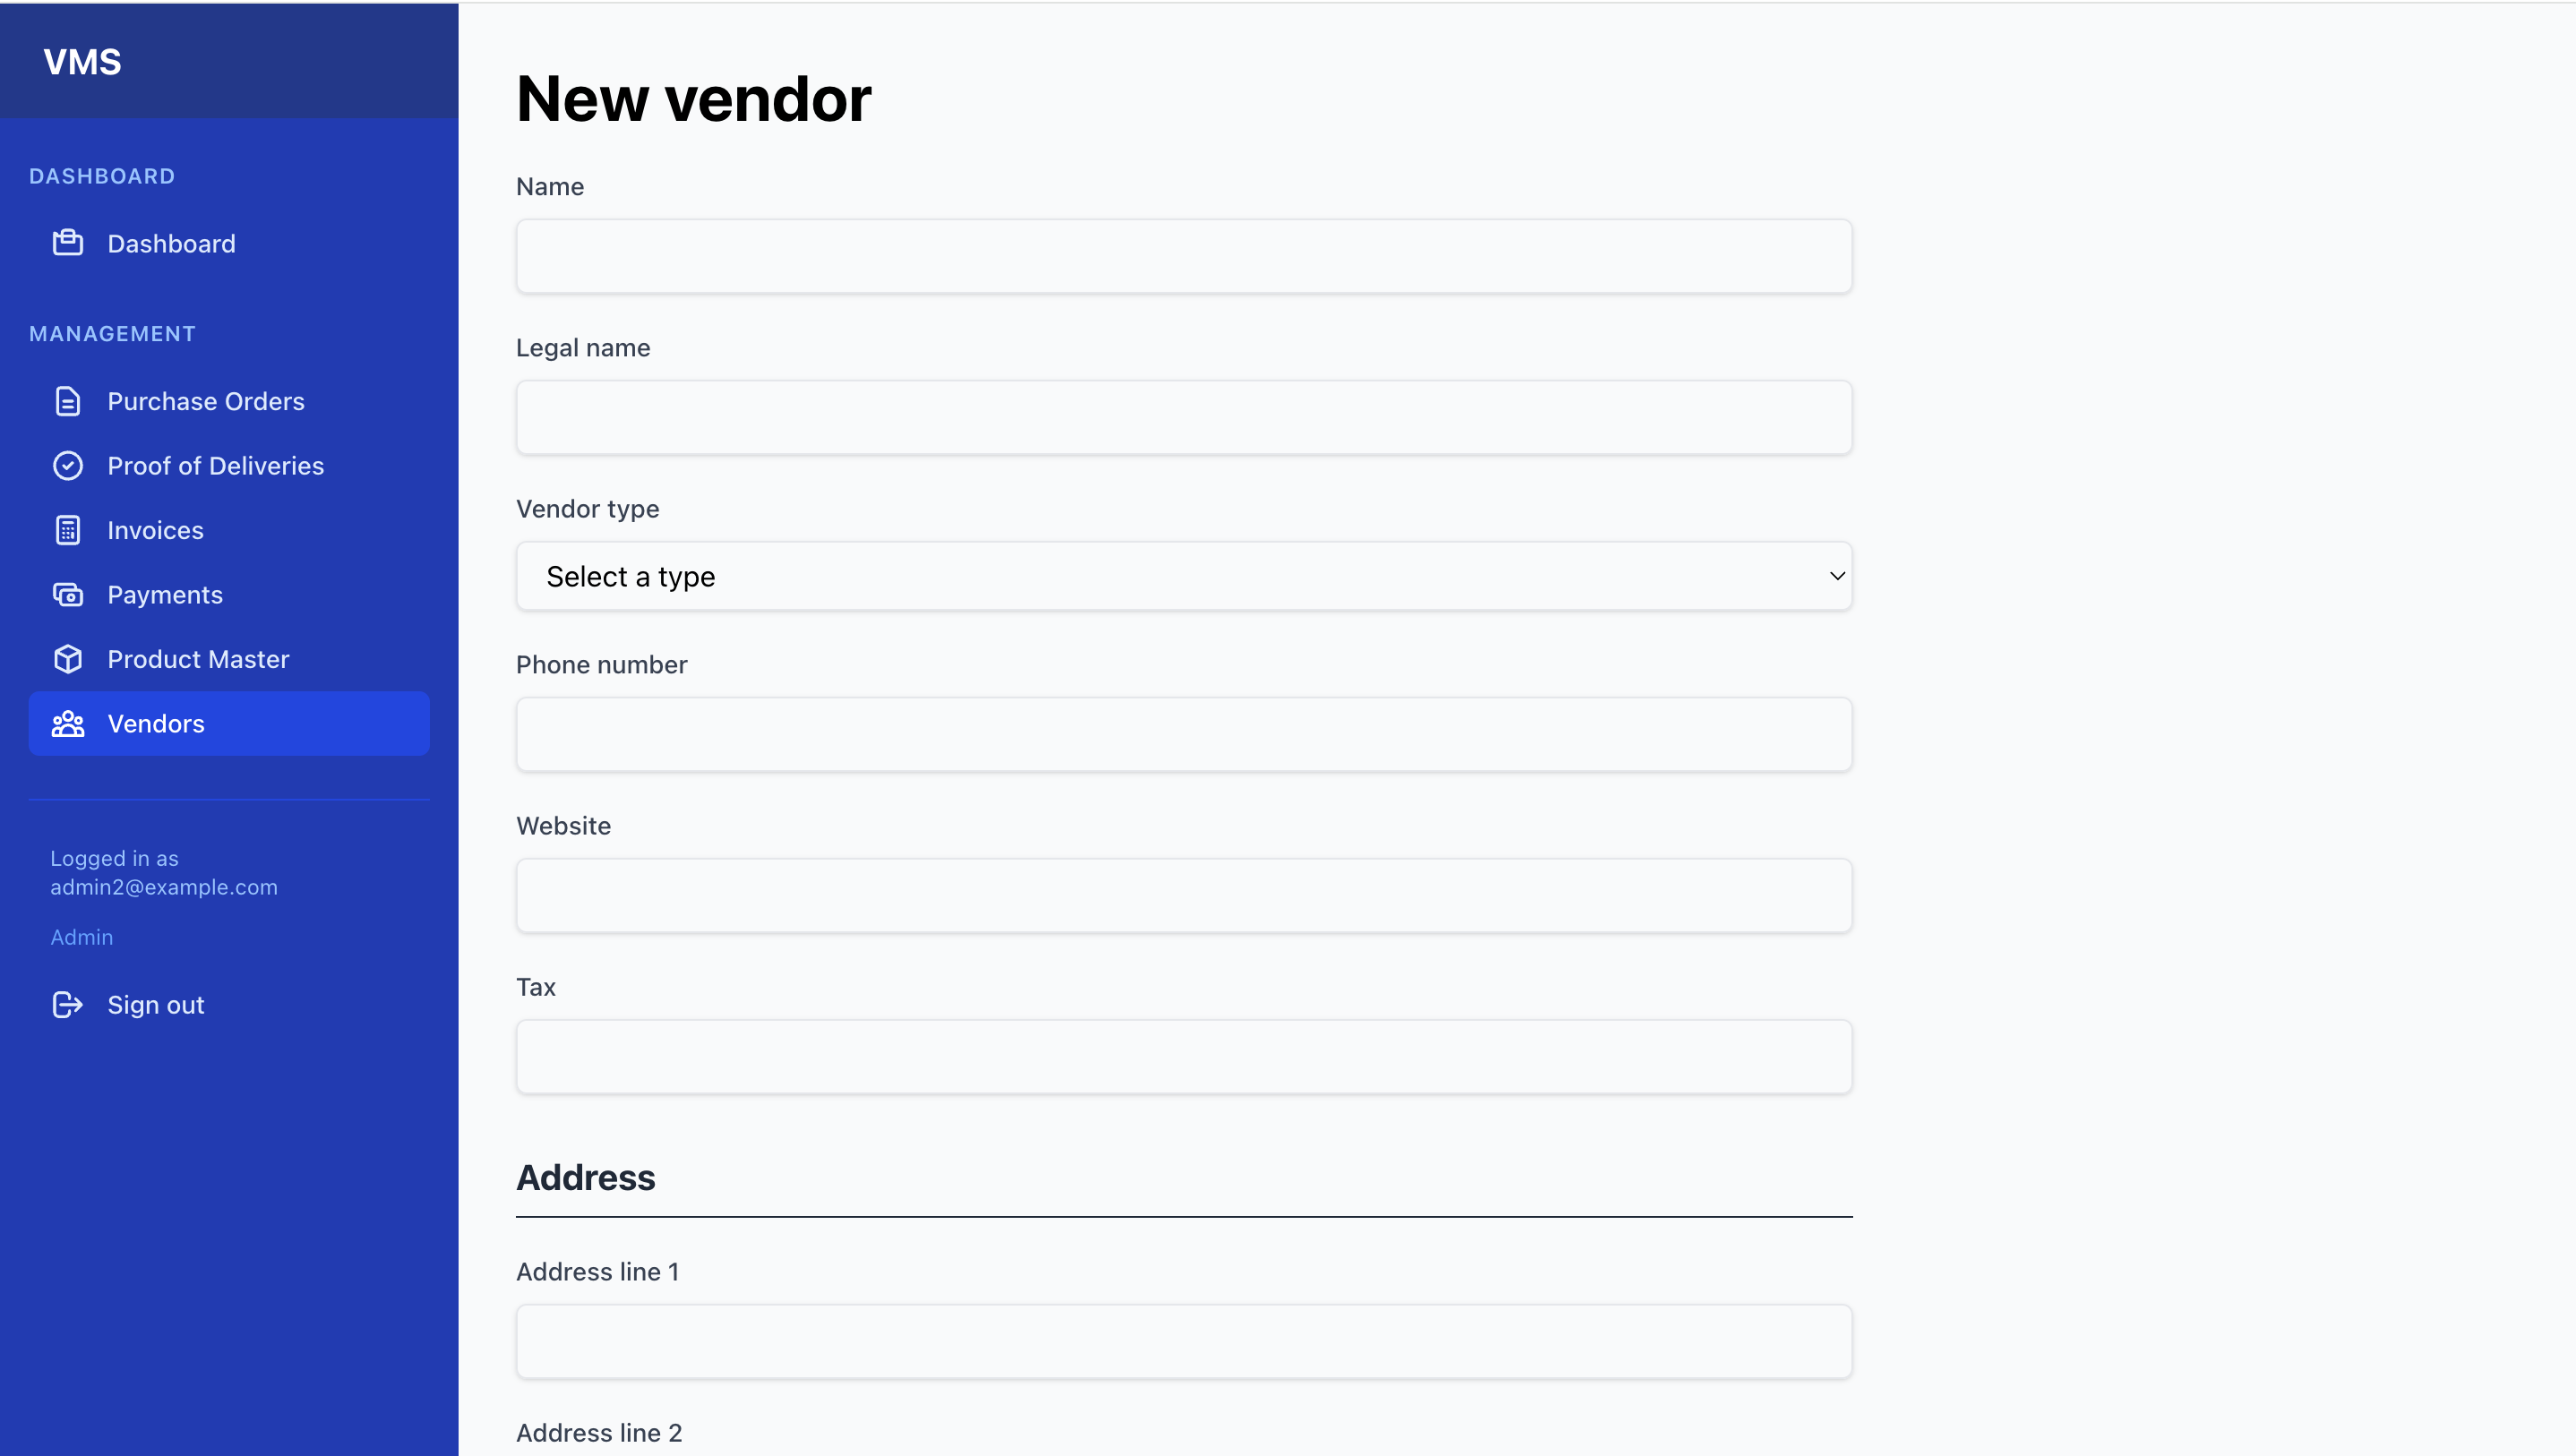Navigate to the Payments page

[165, 595]
